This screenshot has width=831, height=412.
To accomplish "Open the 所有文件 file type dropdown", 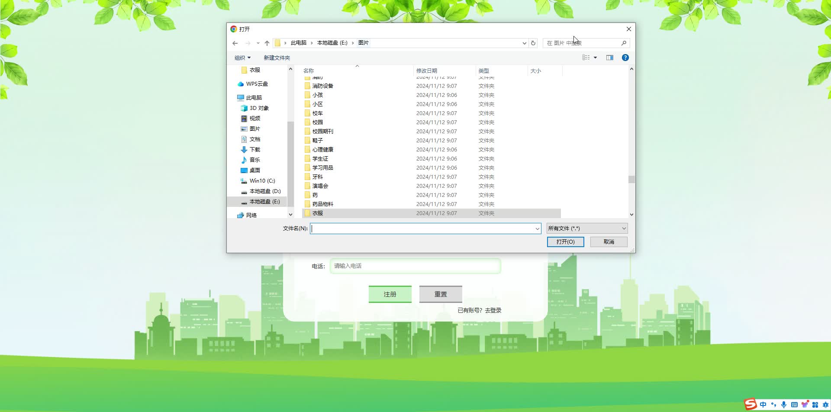I will click(x=587, y=229).
